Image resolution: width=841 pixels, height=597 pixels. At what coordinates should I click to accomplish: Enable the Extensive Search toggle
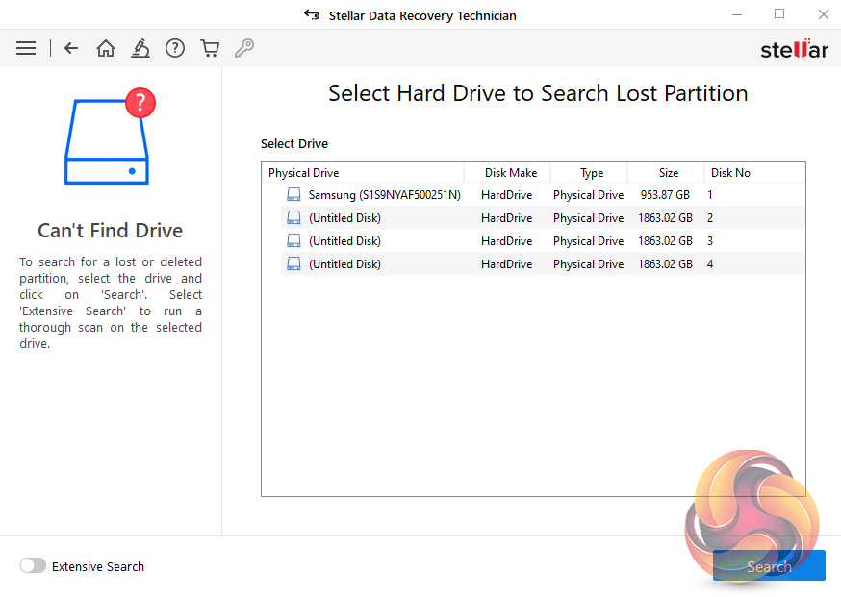coord(33,566)
